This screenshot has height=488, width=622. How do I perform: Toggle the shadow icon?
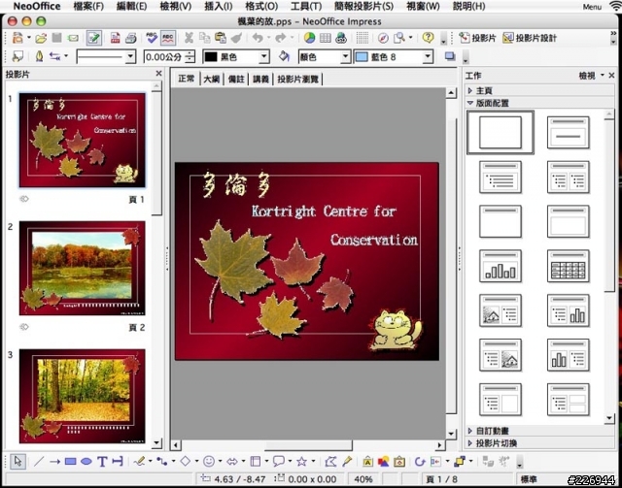coord(450,56)
